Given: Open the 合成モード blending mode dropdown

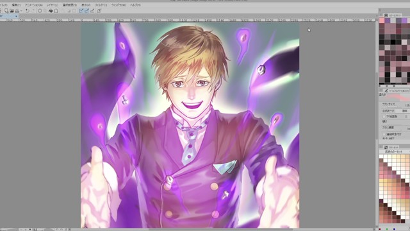Looking at the screenshot, I should click(405, 111).
